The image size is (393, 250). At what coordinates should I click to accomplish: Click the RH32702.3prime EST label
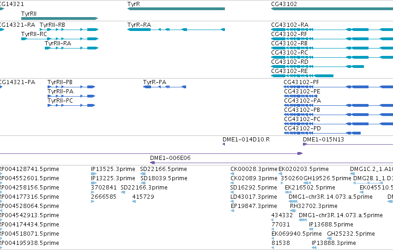click(x=314, y=207)
